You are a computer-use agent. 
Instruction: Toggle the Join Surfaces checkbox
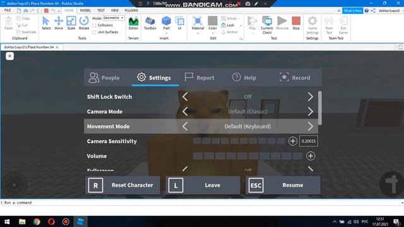tap(94, 32)
